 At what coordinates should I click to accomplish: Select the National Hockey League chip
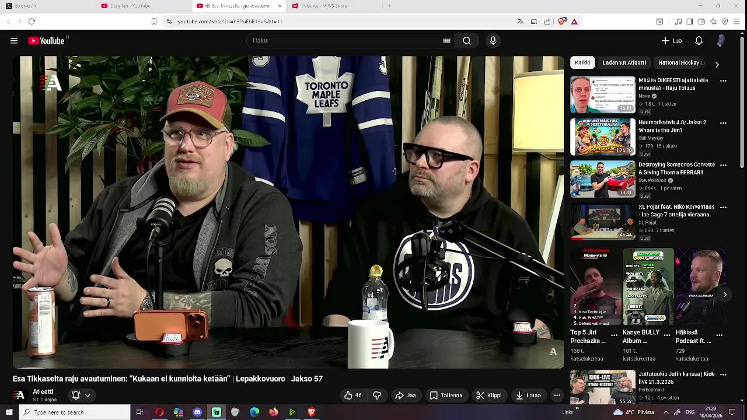pos(682,62)
